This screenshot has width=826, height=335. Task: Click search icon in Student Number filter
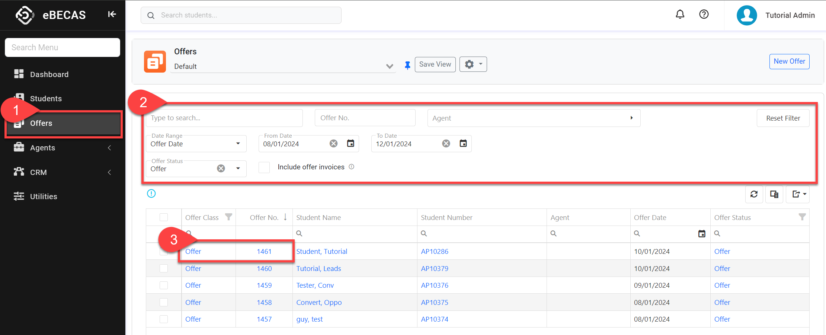click(x=424, y=233)
